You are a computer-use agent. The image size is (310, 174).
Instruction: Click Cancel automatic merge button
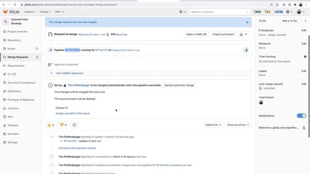point(179,85)
